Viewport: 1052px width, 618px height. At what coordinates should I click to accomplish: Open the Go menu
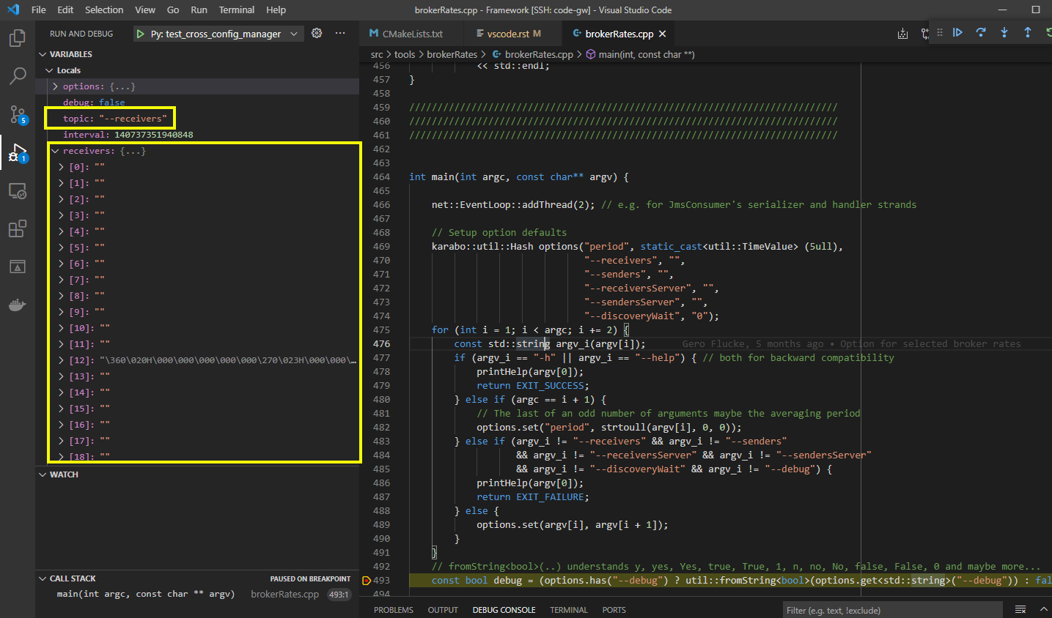pyautogui.click(x=173, y=10)
